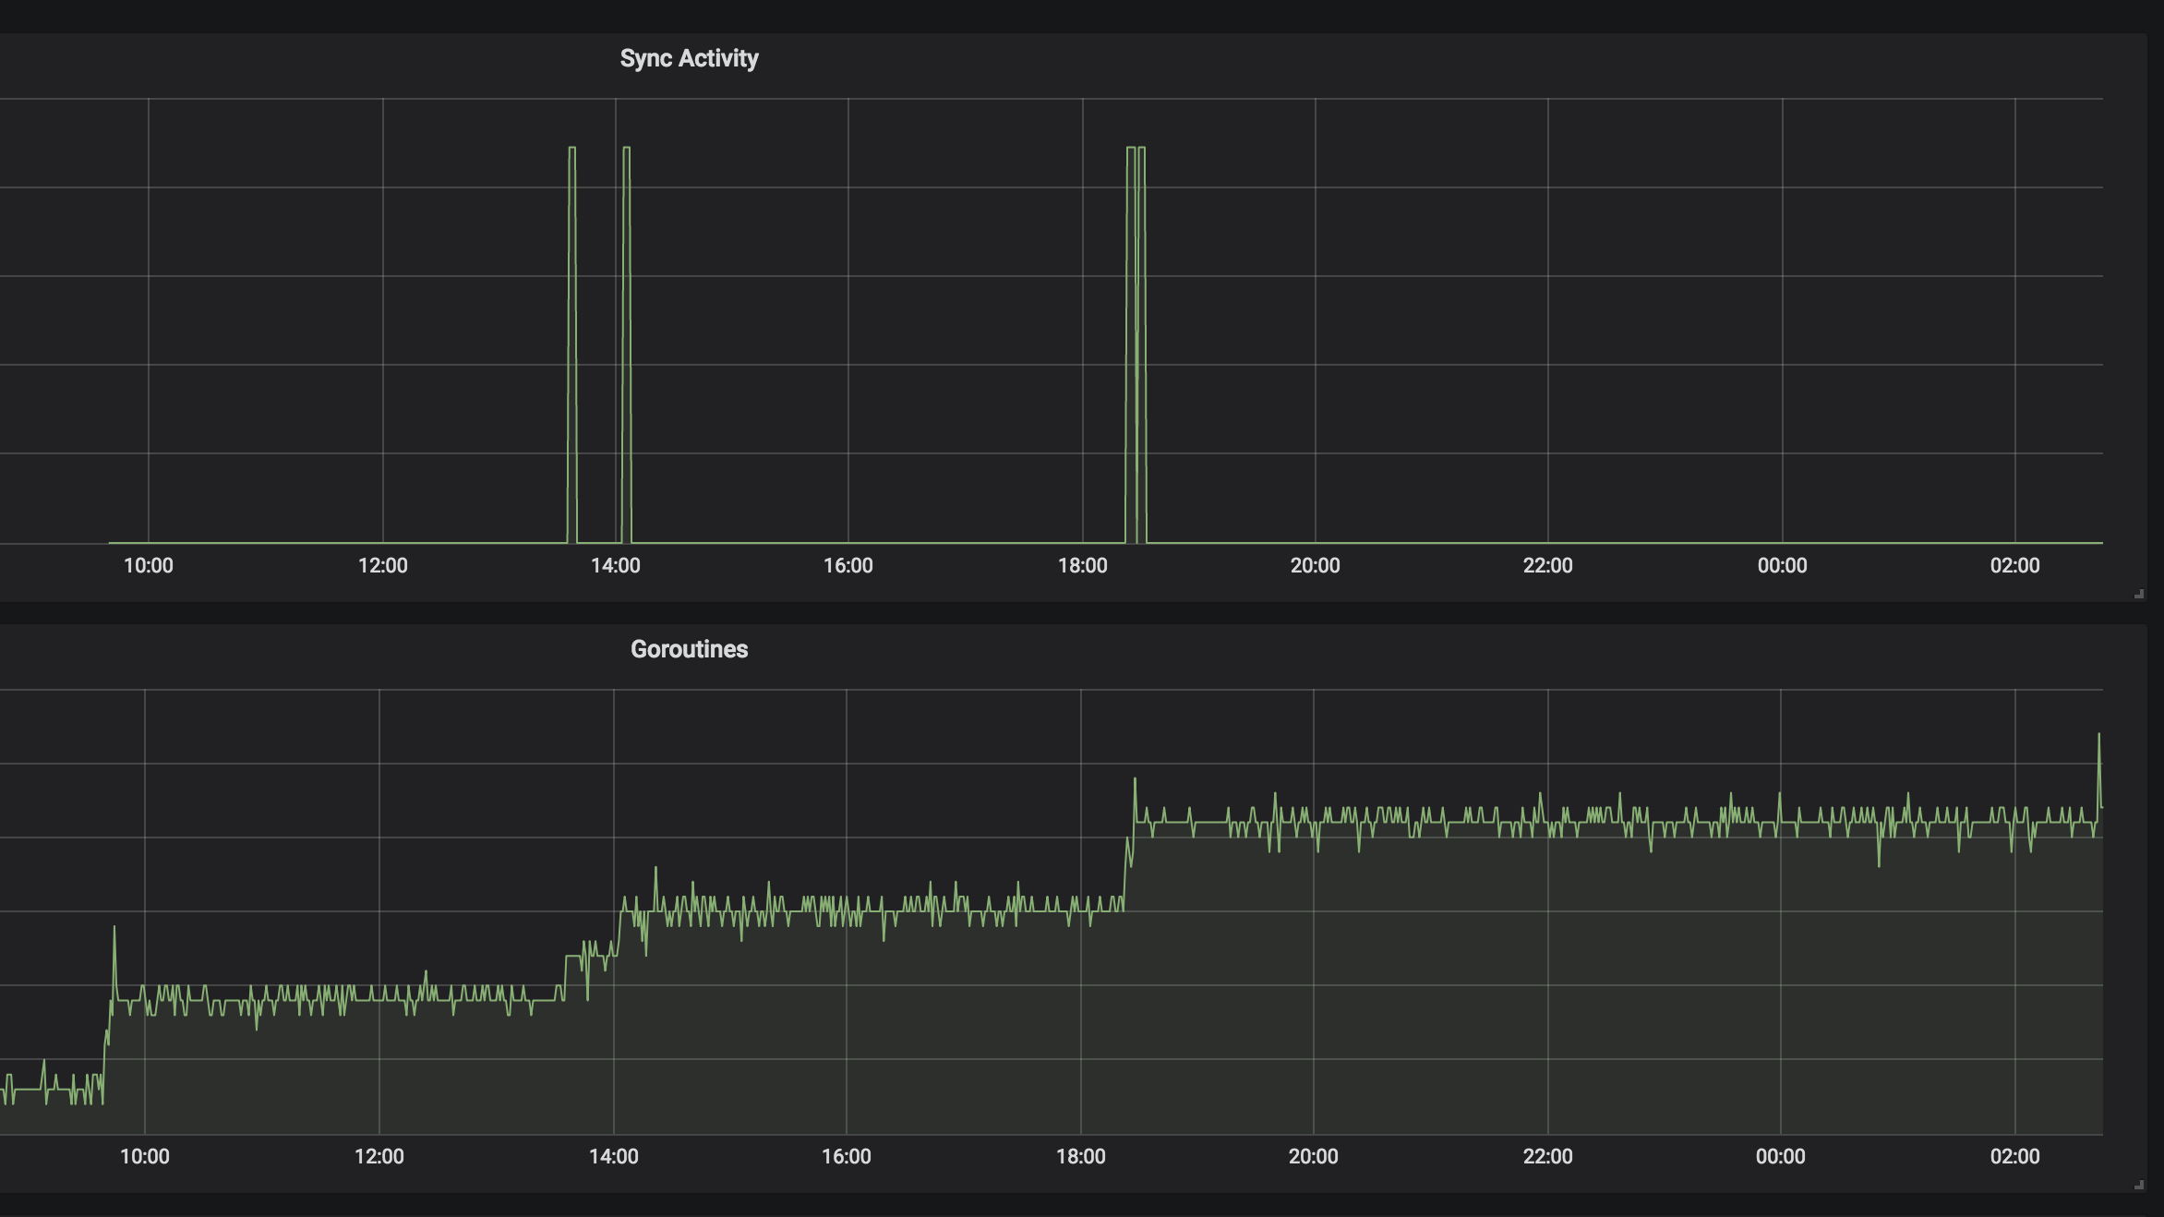
Task: Click the 00:00 label on Sync Activity axis
Action: pyautogui.click(x=1783, y=566)
